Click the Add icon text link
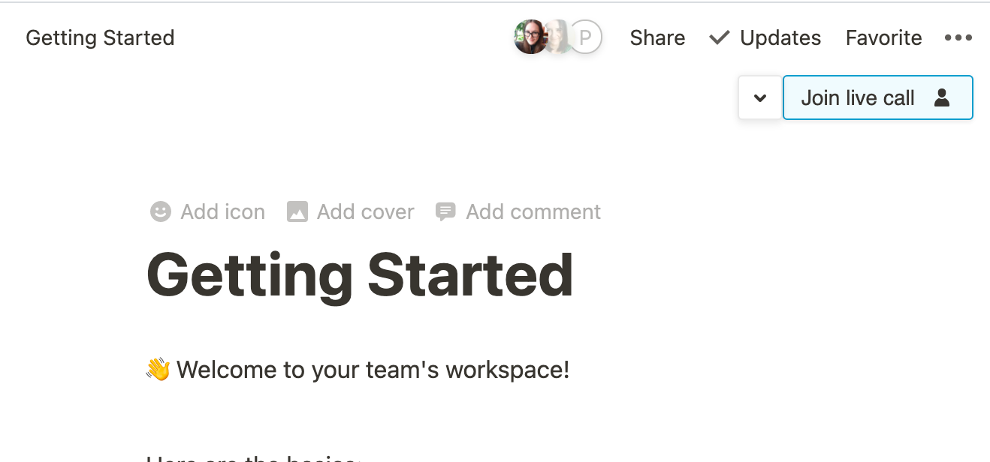 tap(223, 211)
